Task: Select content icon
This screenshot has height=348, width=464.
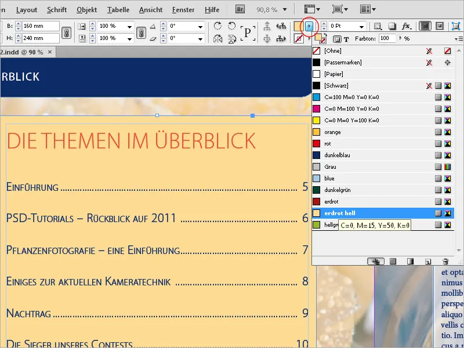Action: [x=267, y=38]
